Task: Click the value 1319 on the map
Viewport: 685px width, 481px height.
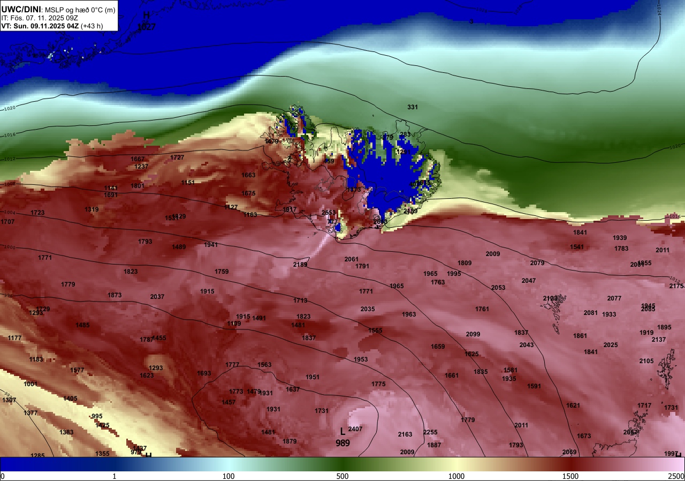Action: (92, 209)
